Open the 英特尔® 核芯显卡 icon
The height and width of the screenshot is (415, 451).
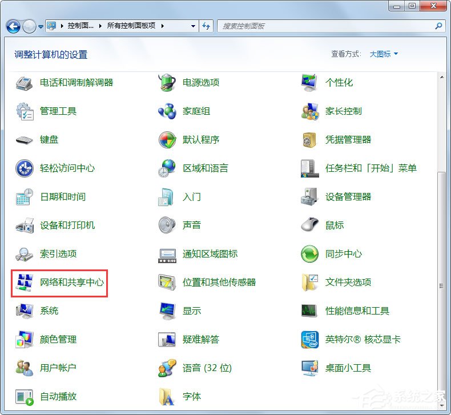[309, 339]
